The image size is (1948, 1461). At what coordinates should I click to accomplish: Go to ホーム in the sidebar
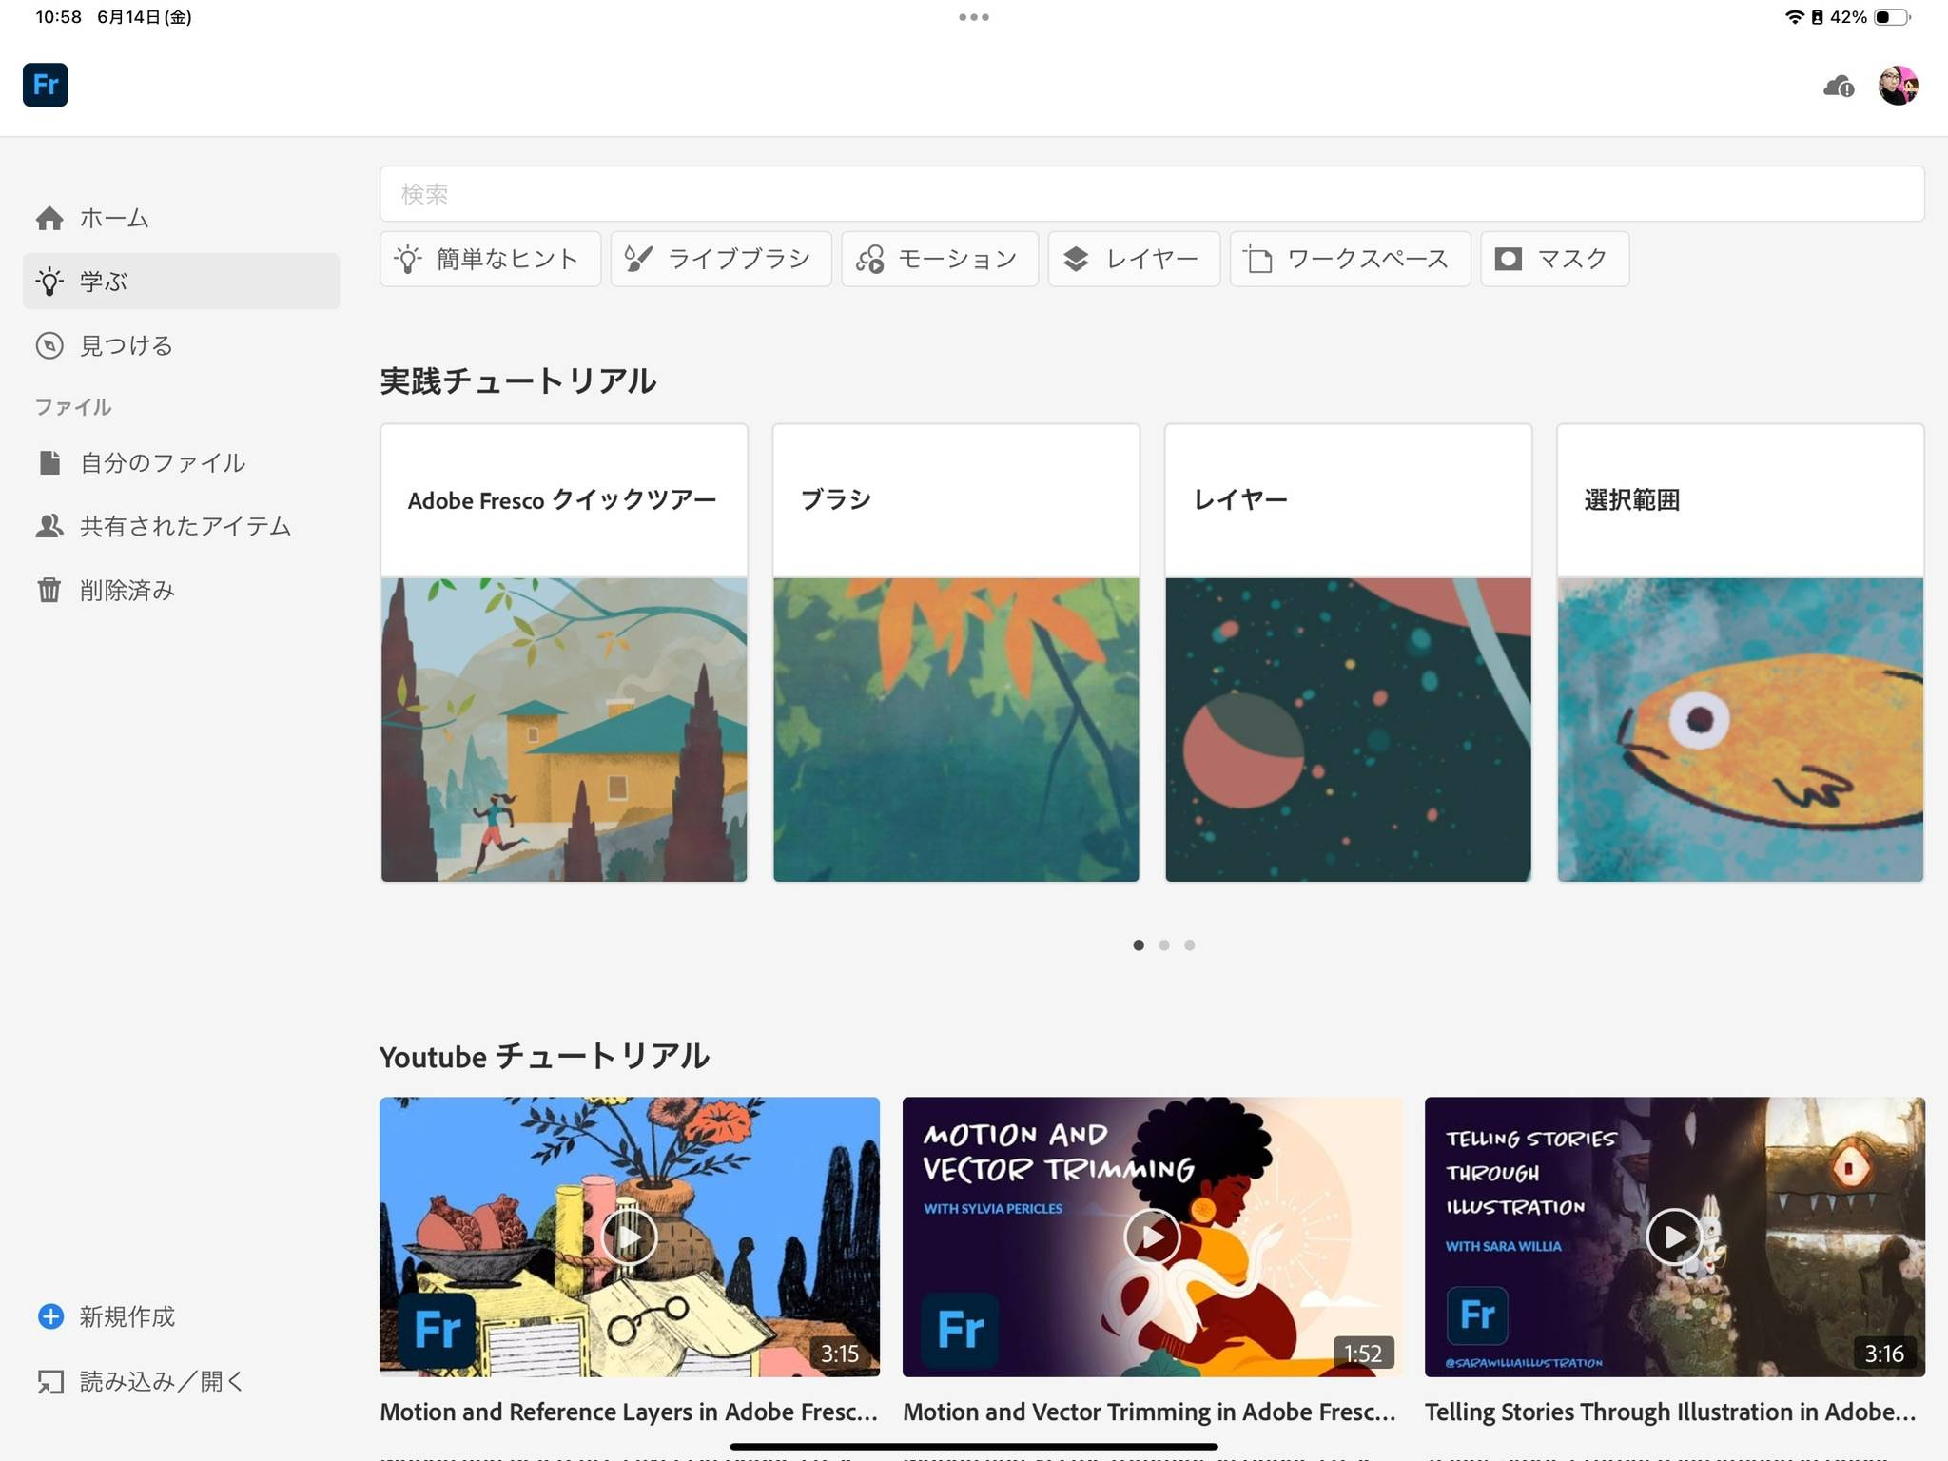pos(181,218)
